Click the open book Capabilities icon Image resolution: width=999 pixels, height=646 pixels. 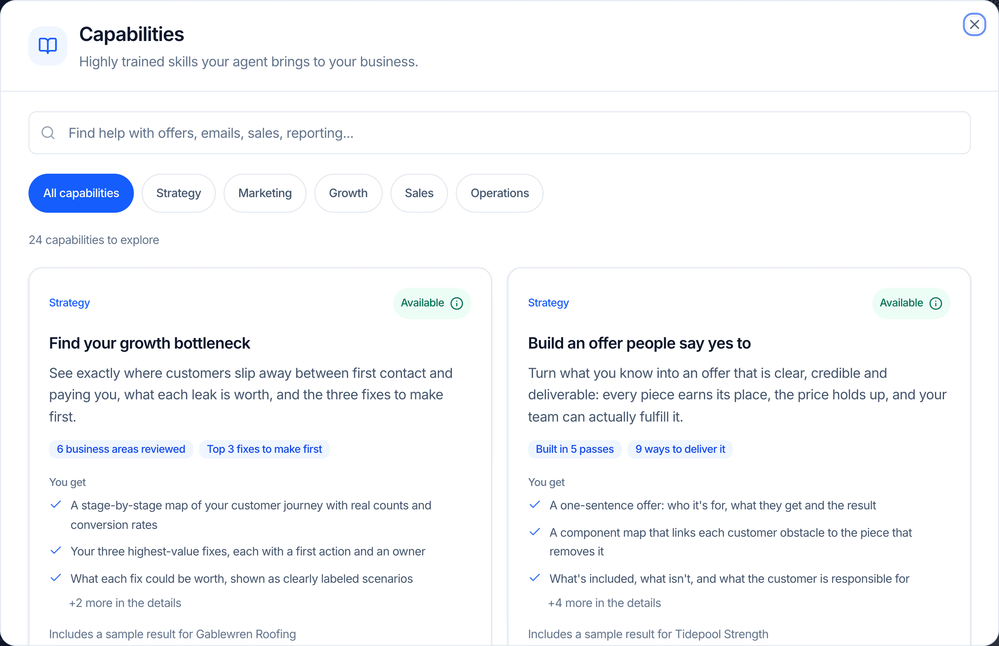tap(48, 46)
